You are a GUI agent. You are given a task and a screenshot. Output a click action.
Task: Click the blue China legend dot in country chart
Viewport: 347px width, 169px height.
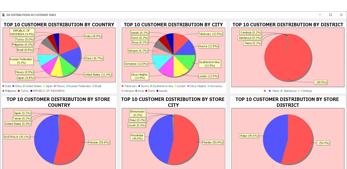pos(13,86)
